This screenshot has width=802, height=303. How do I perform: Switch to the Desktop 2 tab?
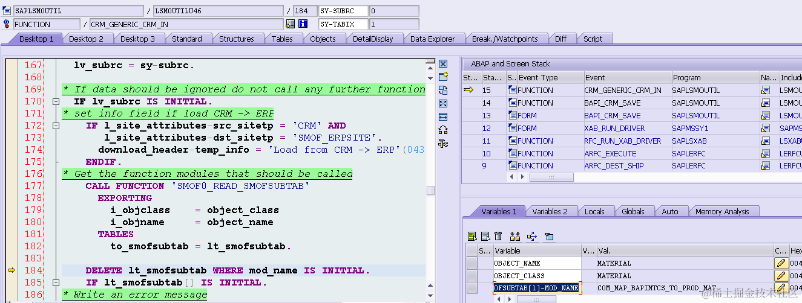pos(86,39)
